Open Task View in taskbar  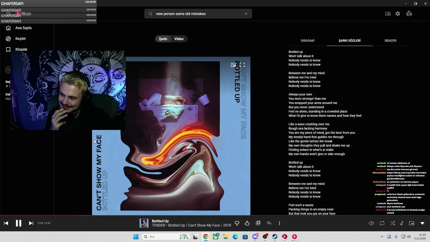[196, 237]
